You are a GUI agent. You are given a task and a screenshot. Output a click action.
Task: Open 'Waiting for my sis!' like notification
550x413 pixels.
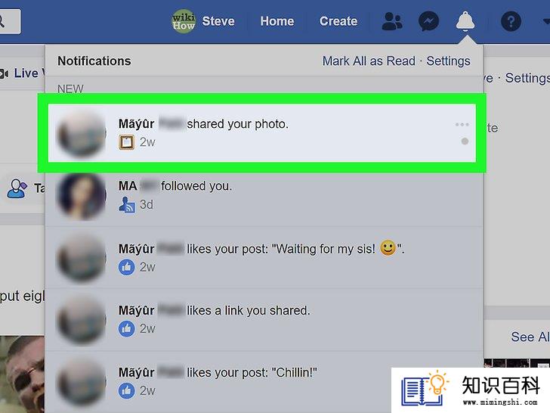point(264,258)
